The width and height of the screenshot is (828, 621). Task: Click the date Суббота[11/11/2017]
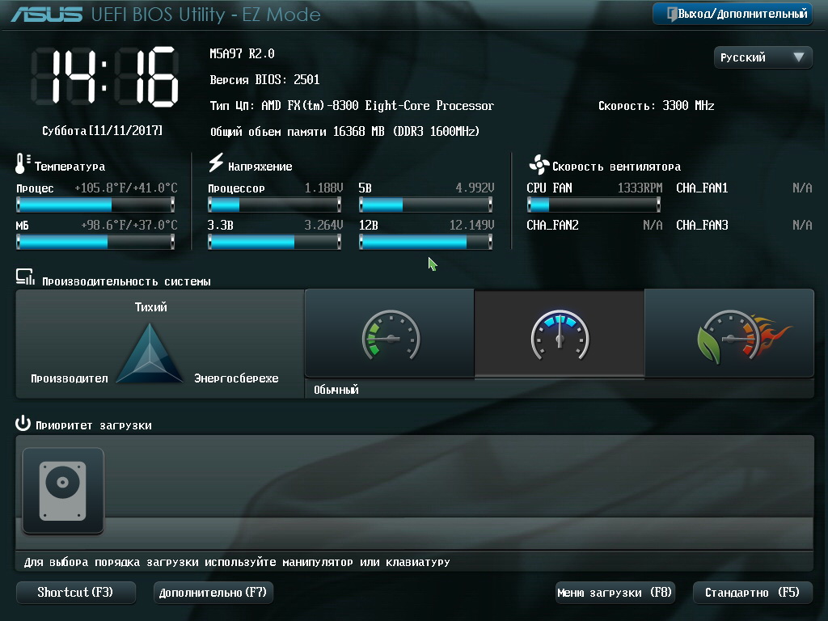pyautogui.click(x=103, y=130)
